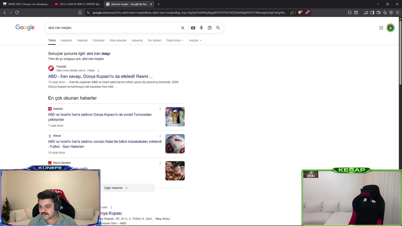
Task: Expand the 'Daha fazla' dropdown
Action: coord(175,40)
